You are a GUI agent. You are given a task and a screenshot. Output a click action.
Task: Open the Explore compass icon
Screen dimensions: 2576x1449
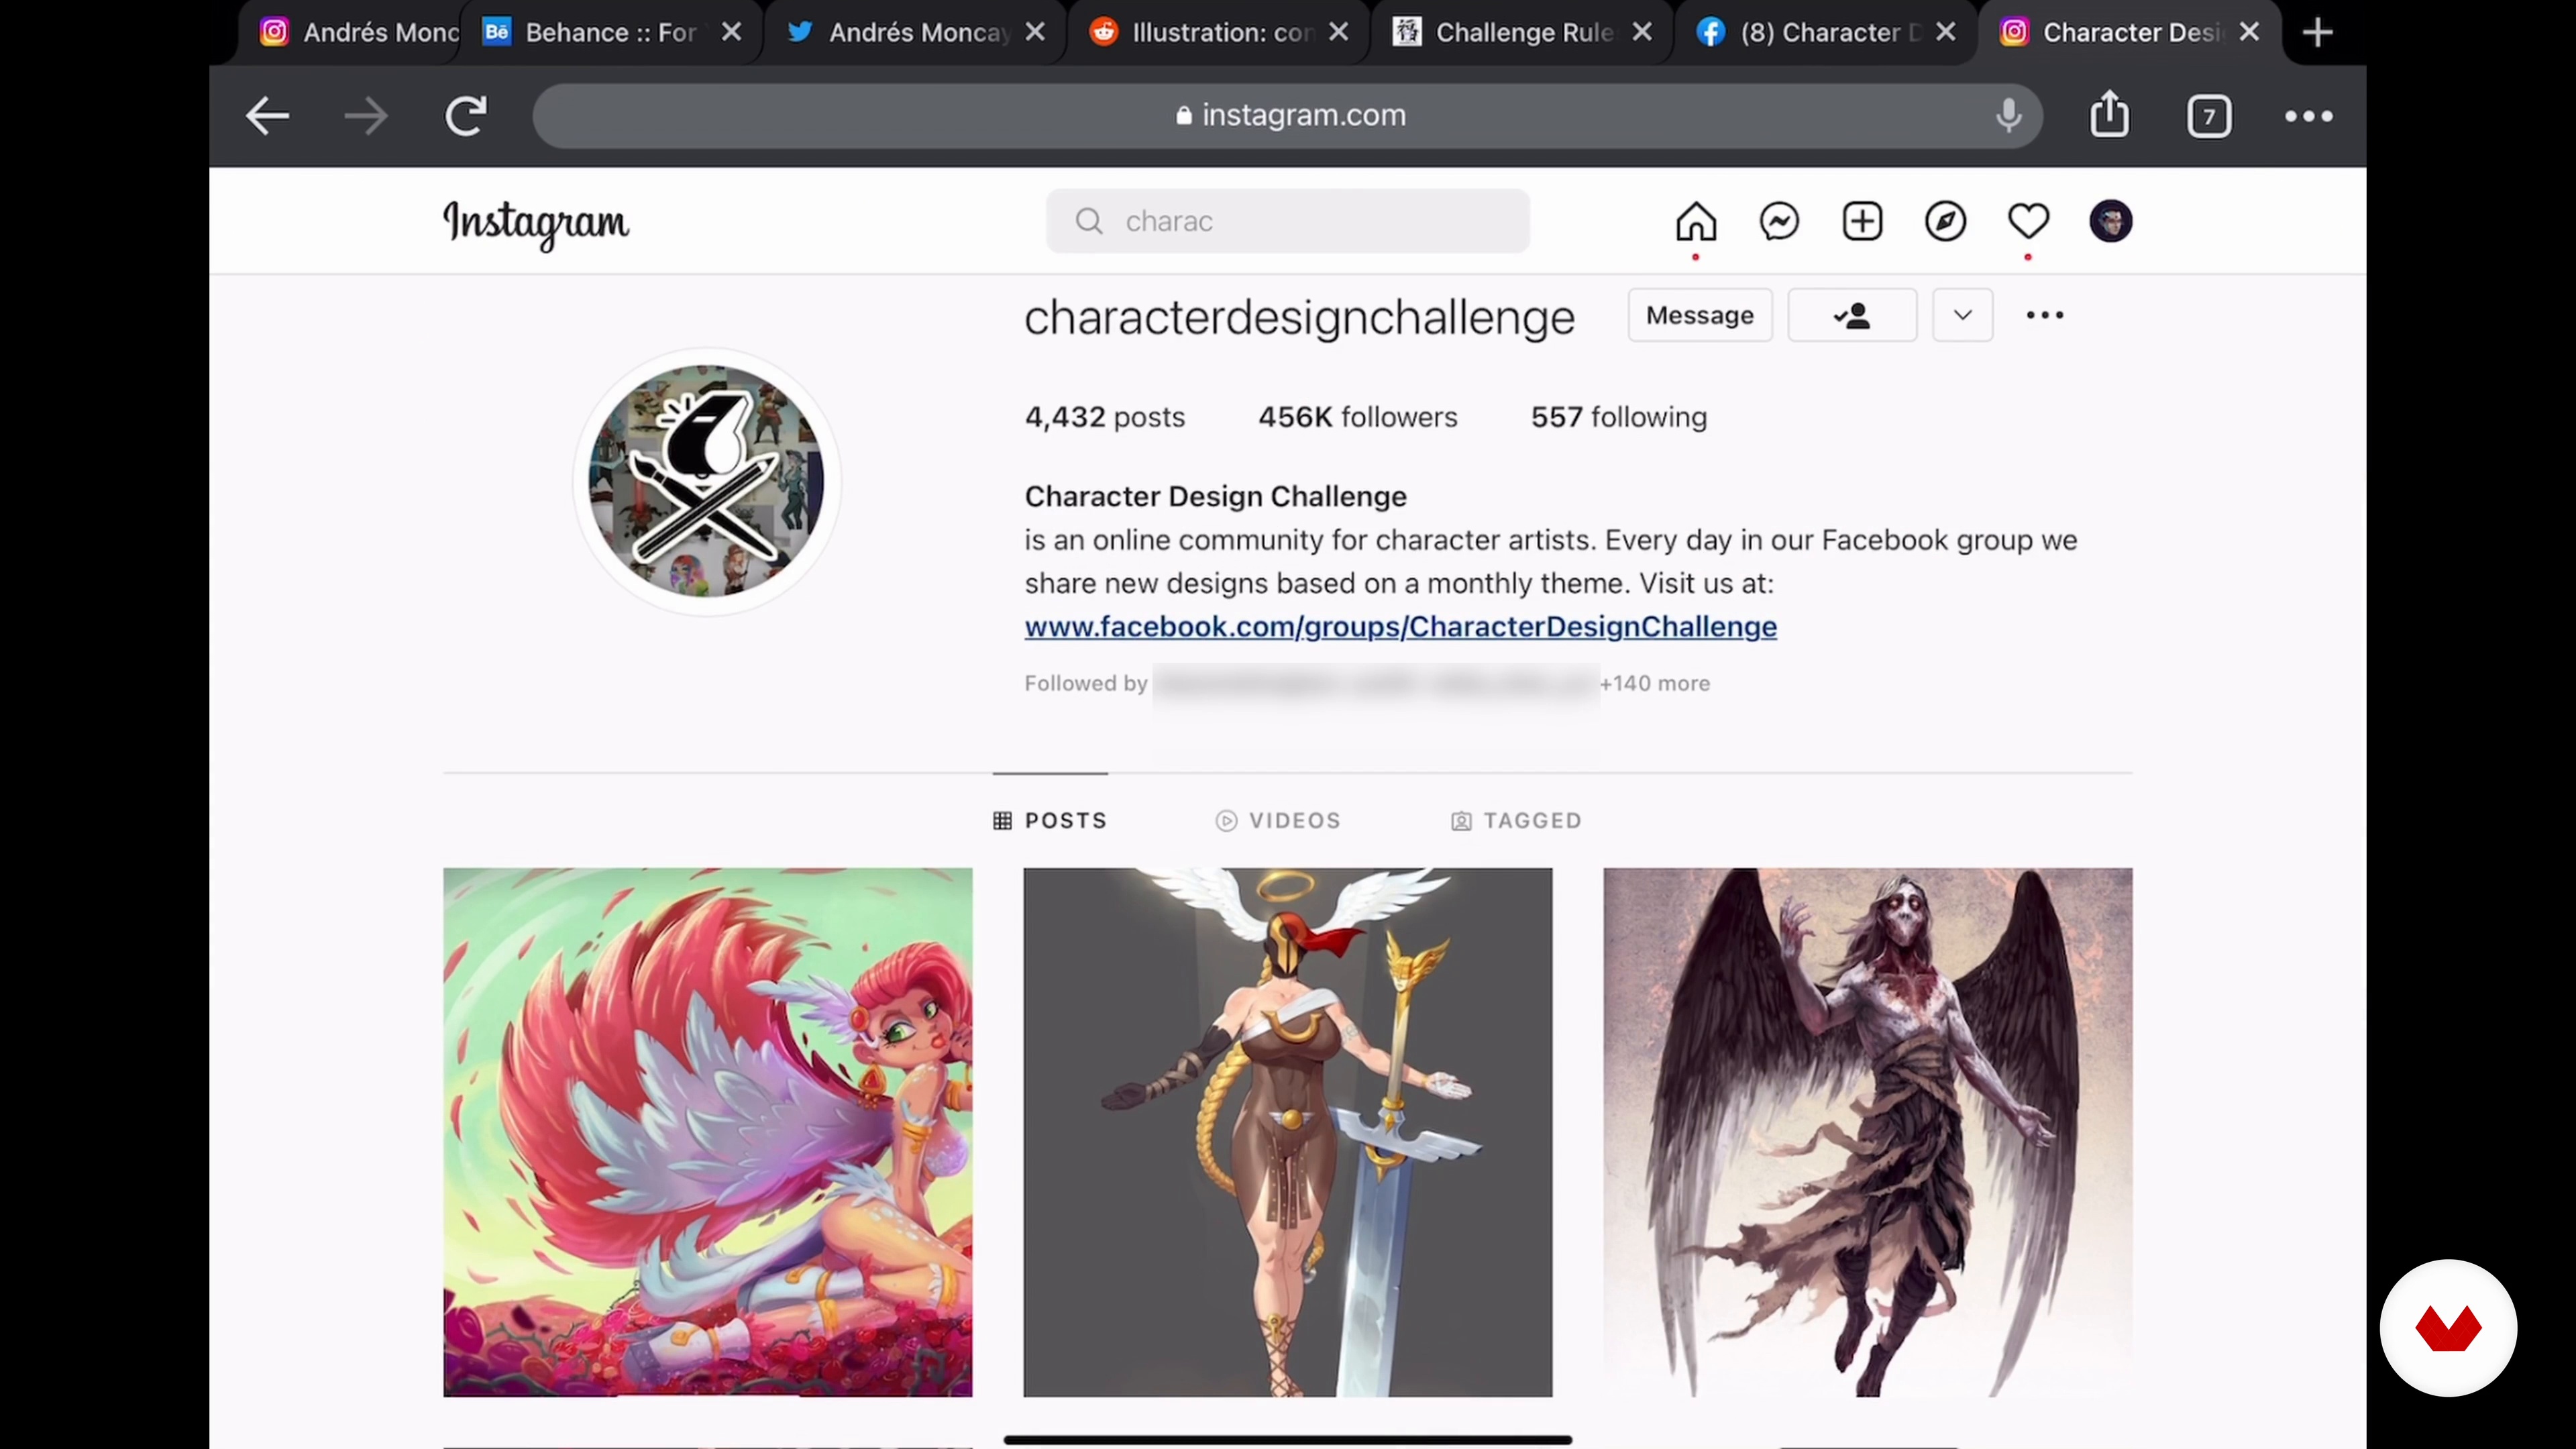[x=1945, y=221]
